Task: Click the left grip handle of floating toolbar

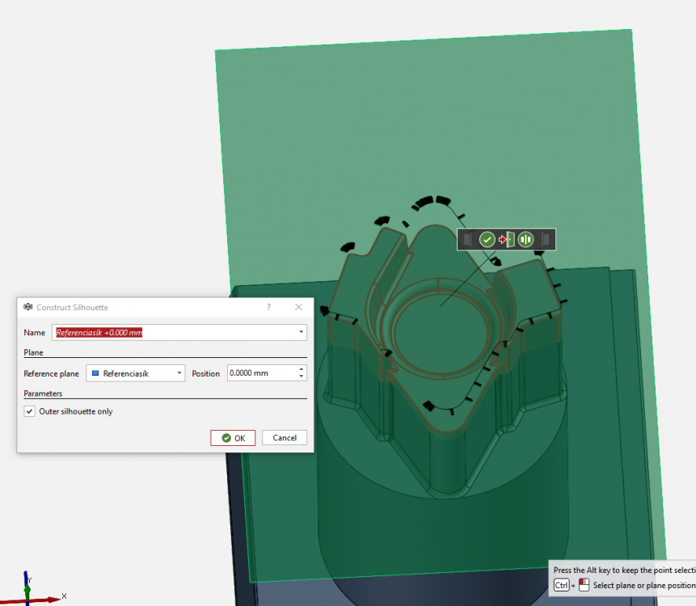Action: click(467, 239)
